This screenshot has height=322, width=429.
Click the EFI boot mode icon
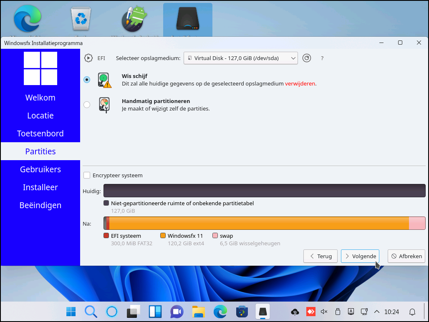[88, 58]
